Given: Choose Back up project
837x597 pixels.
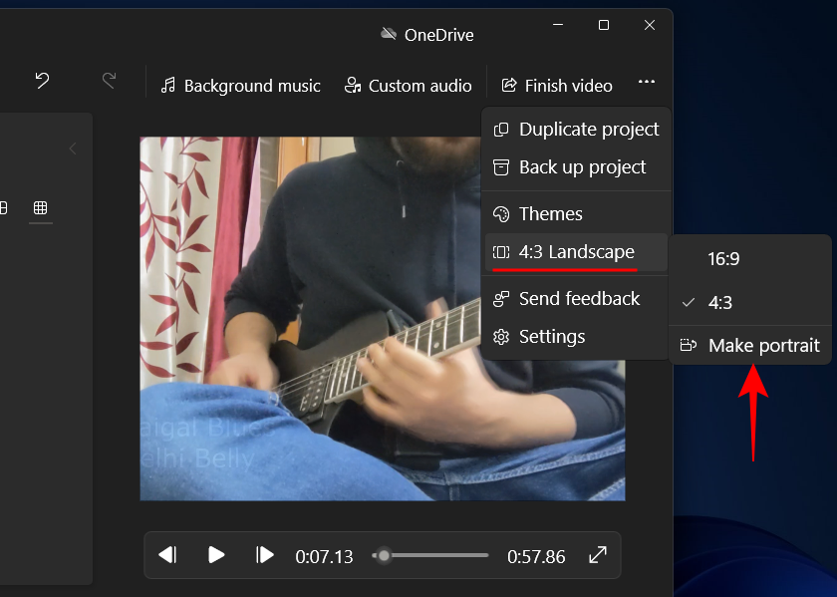Looking at the screenshot, I should (x=583, y=166).
